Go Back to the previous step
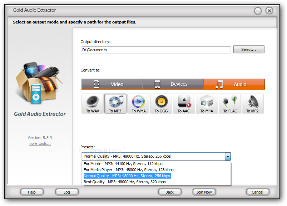This screenshot has height=206, width=287. pyautogui.click(x=170, y=192)
